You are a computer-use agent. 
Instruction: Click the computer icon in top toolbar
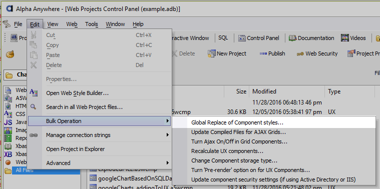tap(14, 38)
